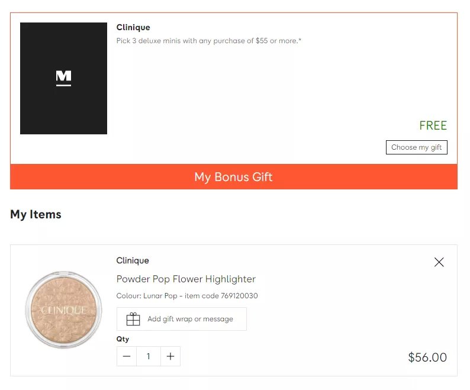Viewport: 470px width, 390px height.
Task: Click the quantity input field showing 1
Action: coord(149,356)
